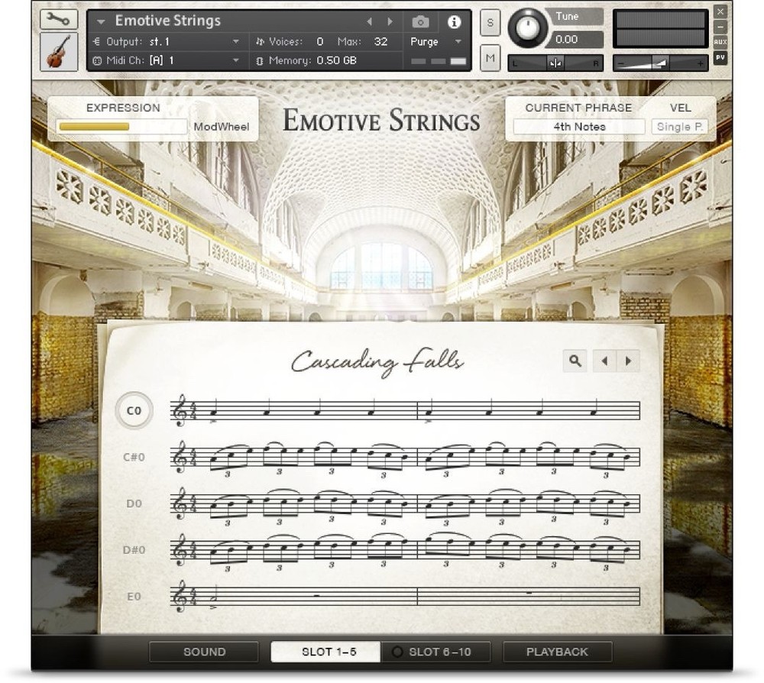Open the phrase search magnifier icon

pos(575,360)
